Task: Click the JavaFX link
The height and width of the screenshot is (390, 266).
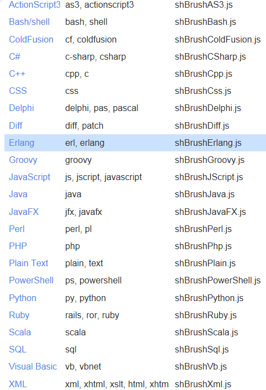Action: point(24,212)
